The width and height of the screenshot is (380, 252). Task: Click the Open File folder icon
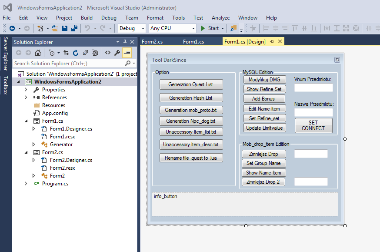(x=55, y=28)
